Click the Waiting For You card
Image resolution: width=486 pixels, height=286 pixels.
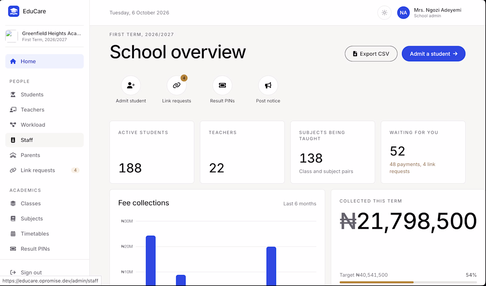pos(423,152)
